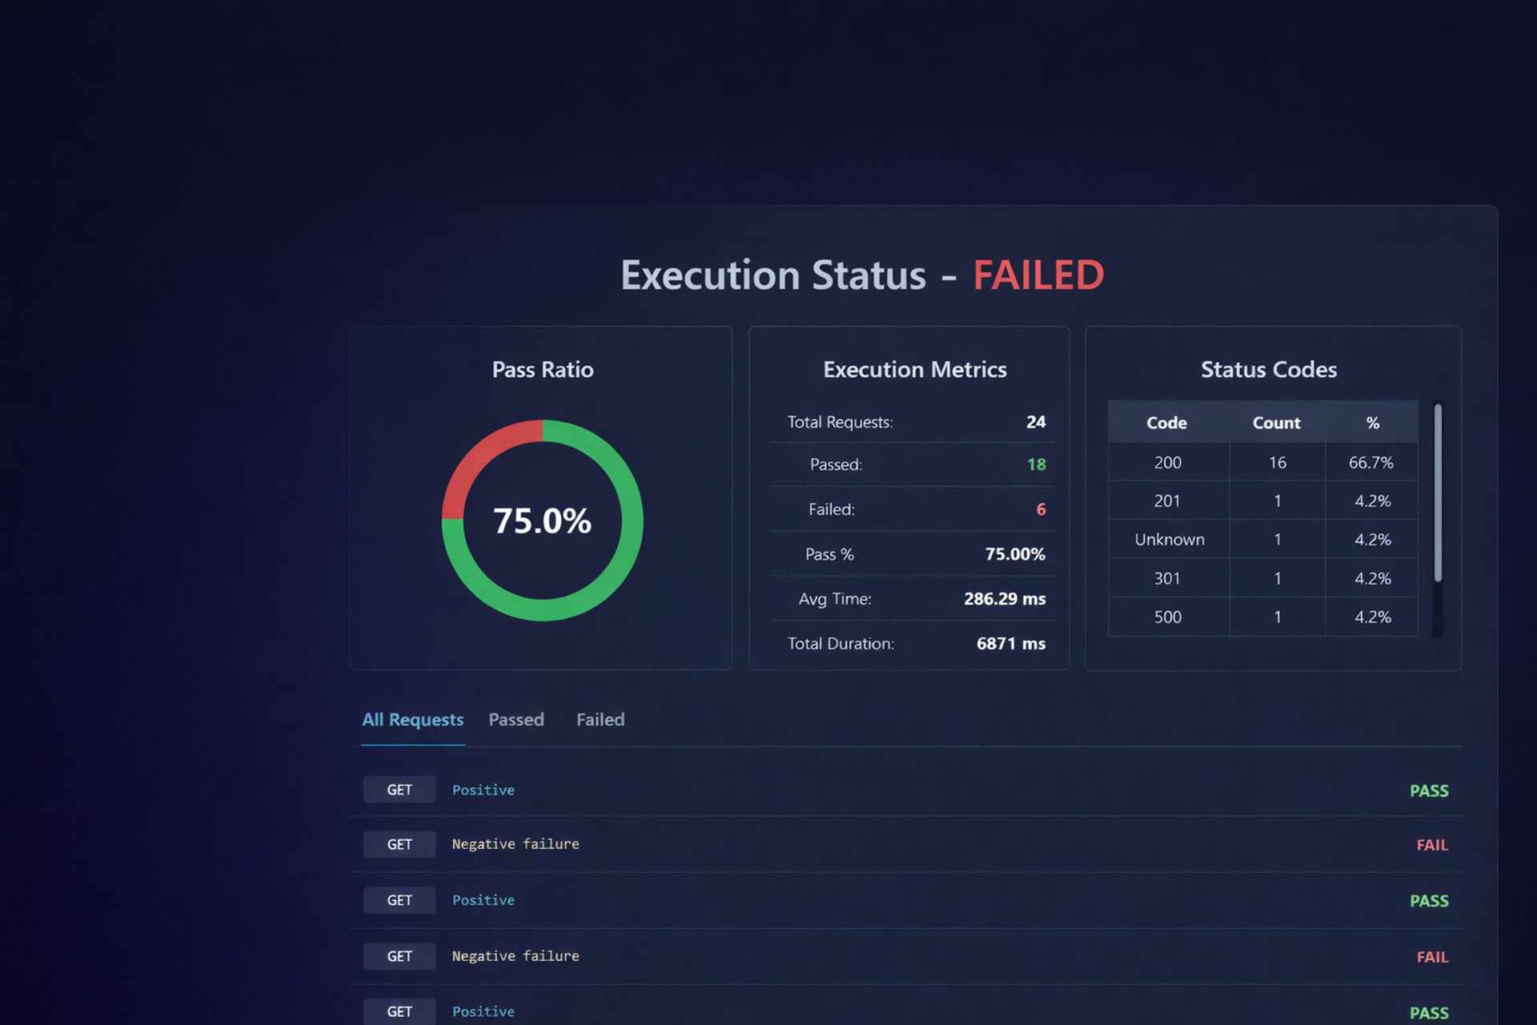Click the Total Duration 6871 ms value
Screen dimensions: 1537x1025
coord(1010,643)
